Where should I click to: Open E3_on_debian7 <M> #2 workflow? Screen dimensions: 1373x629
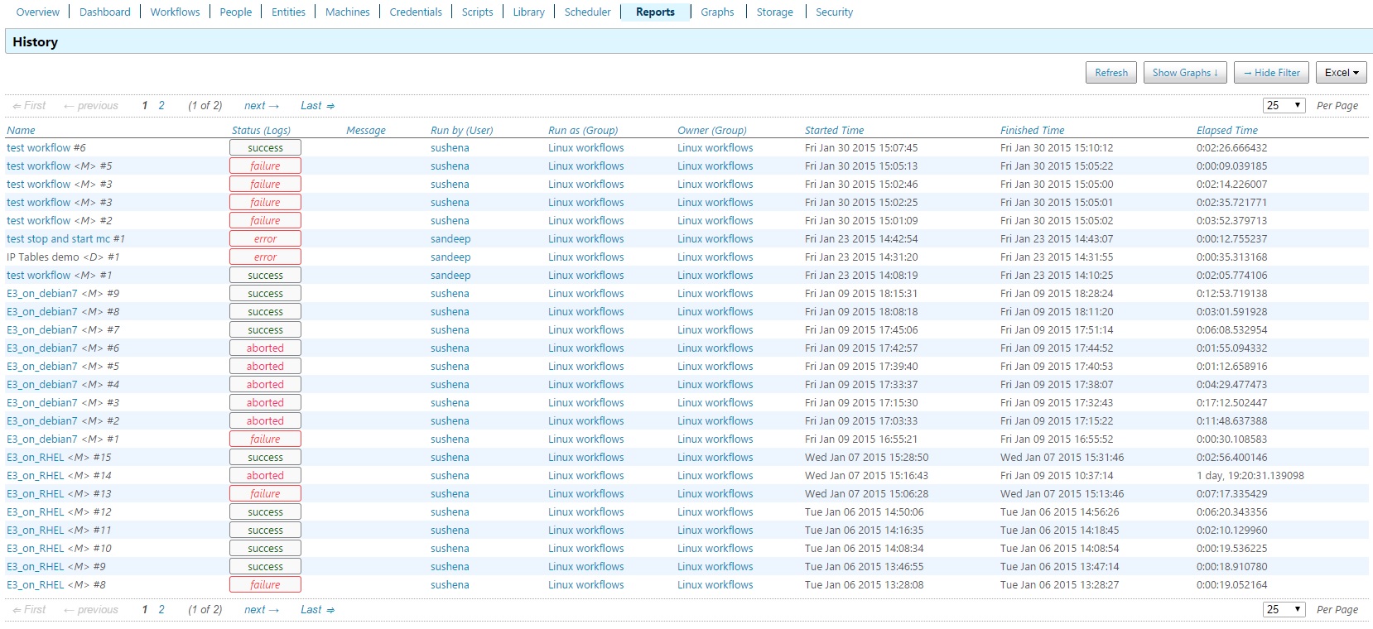tap(63, 420)
